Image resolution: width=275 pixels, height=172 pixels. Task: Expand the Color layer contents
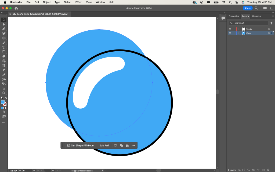[x=239, y=33]
